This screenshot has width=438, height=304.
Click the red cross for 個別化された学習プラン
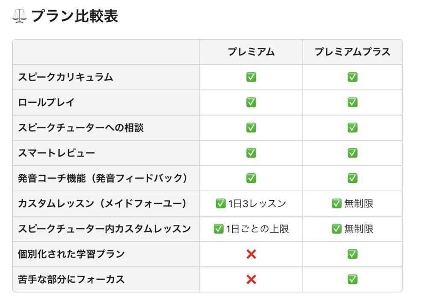point(251,254)
